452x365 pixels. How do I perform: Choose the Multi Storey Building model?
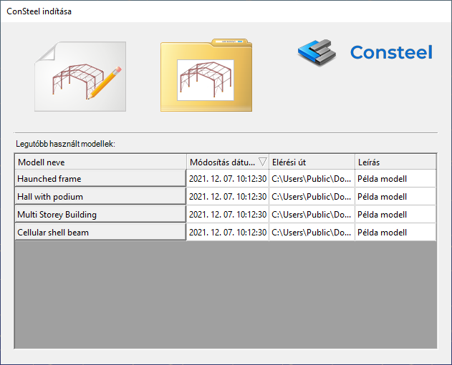point(100,214)
